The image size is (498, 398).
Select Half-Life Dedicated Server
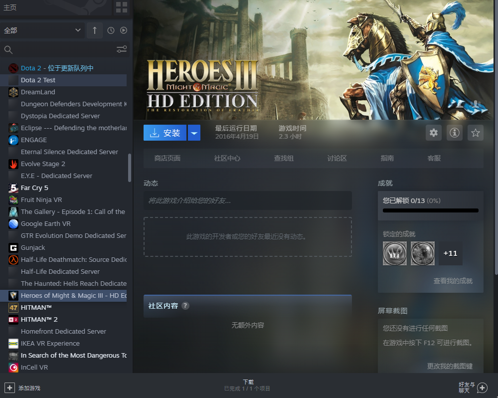[x=63, y=272]
